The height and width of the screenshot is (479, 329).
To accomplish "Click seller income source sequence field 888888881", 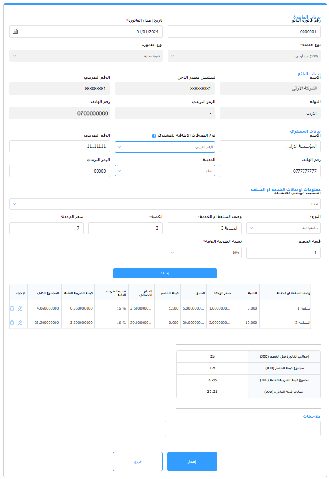I will pyautogui.click(x=165, y=88).
